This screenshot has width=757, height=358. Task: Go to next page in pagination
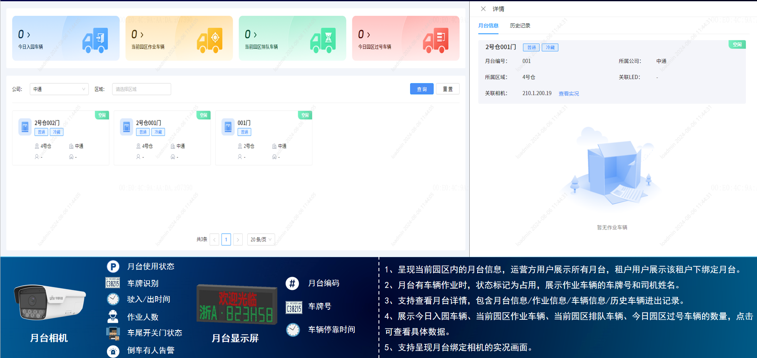tap(238, 240)
